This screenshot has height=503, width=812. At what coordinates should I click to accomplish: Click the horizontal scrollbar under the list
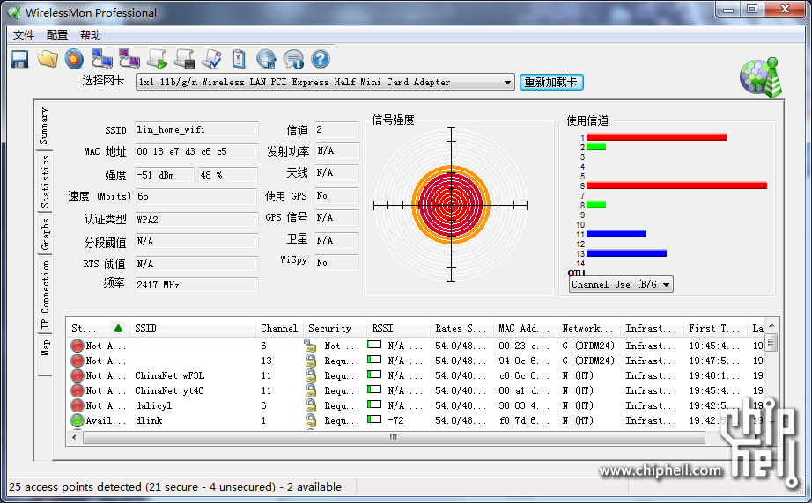[394, 437]
